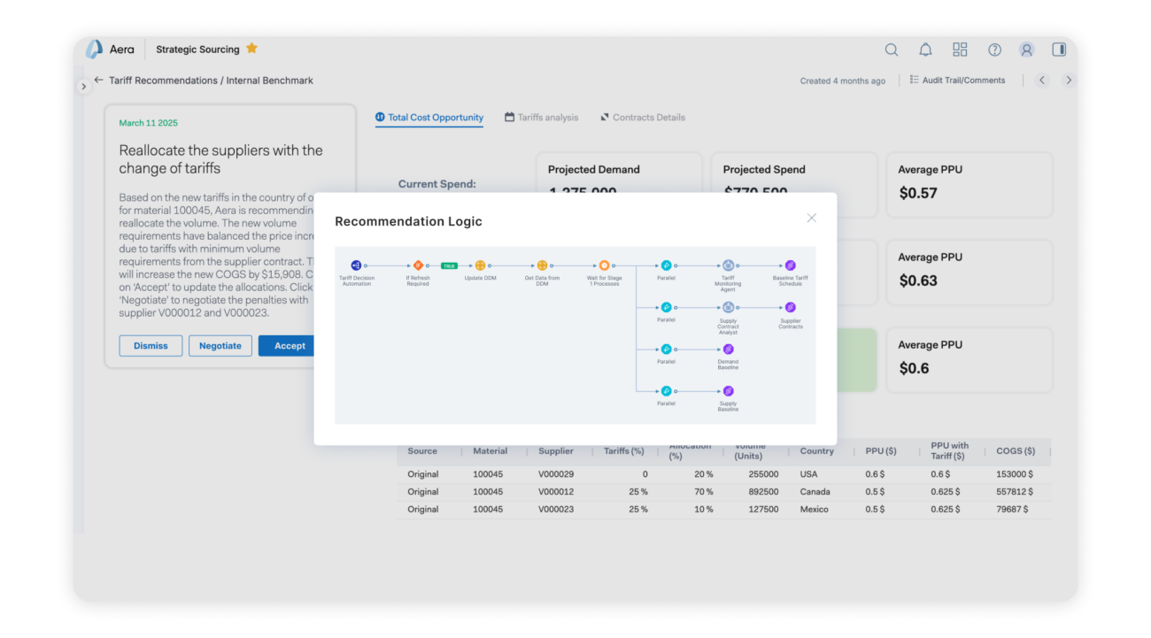Click the Negotiate button

click(x=220, y=346)
